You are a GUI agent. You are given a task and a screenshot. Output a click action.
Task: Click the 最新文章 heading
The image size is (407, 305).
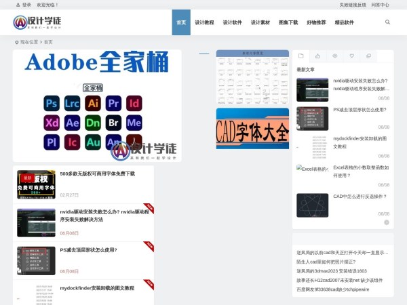pyautogui.click(x=305, y=70)
